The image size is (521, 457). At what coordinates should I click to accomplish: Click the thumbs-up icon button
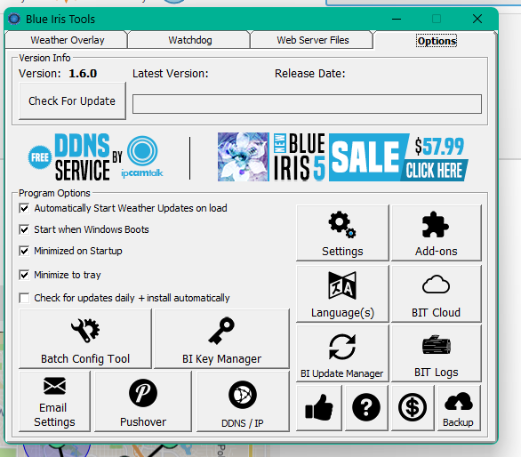pos(319,408)
